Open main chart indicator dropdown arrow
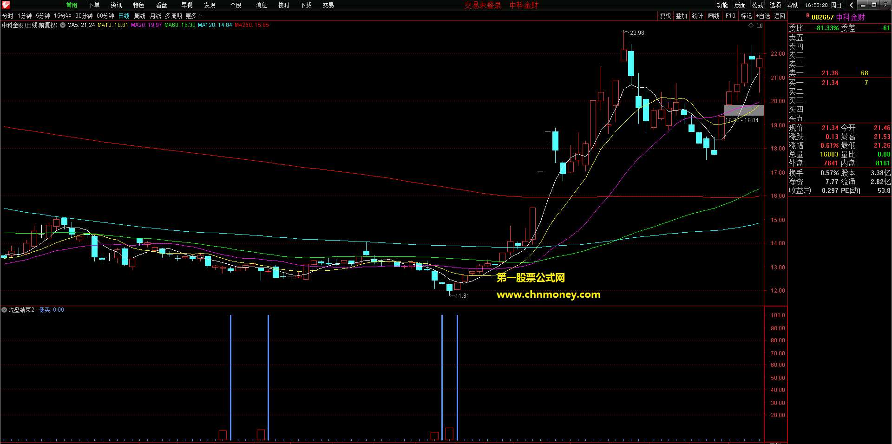The width and height of the screenshot is (892, 444). [x=63, y=25]
